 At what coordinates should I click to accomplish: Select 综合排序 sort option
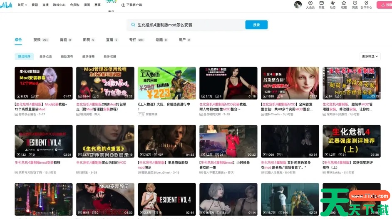pyautogui.click(x=24, y=57)
